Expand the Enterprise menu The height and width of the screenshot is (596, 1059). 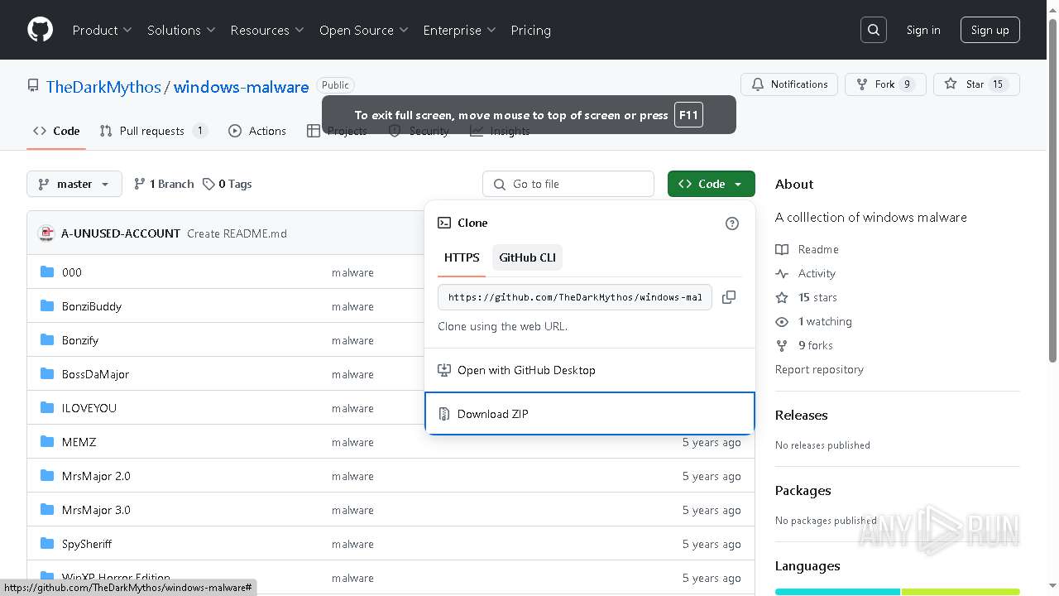click(x=459, y=30)
